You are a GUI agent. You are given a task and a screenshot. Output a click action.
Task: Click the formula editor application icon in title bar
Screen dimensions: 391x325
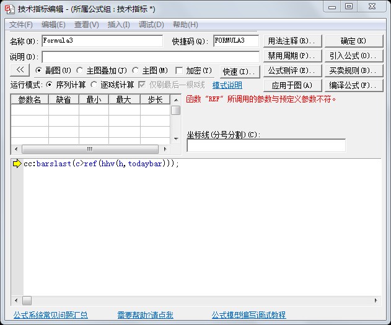tap(9, 9)
